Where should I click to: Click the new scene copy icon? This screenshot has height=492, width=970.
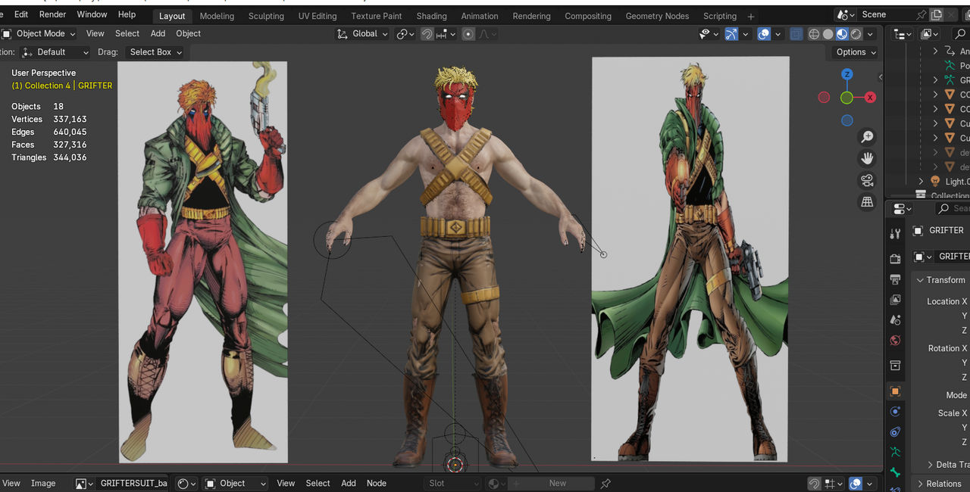pos(937,14)
